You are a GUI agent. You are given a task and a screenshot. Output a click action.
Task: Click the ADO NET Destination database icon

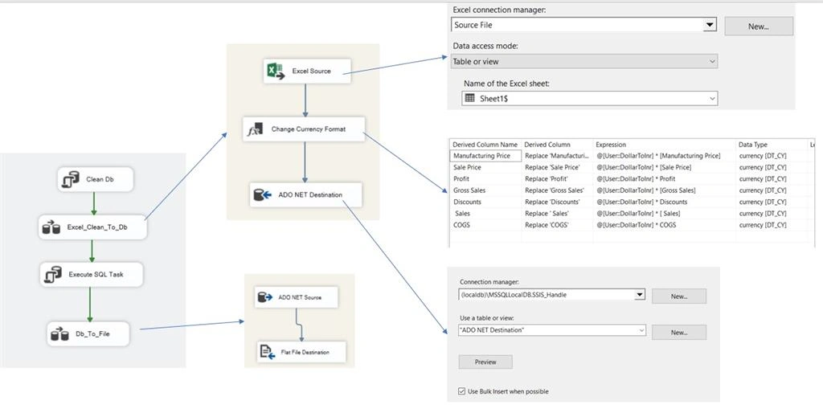pos(262,195)
